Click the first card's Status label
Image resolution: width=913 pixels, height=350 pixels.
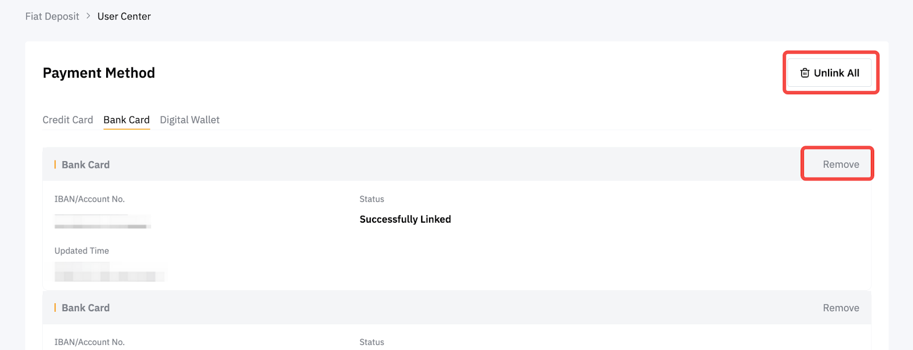click(371, 199)
